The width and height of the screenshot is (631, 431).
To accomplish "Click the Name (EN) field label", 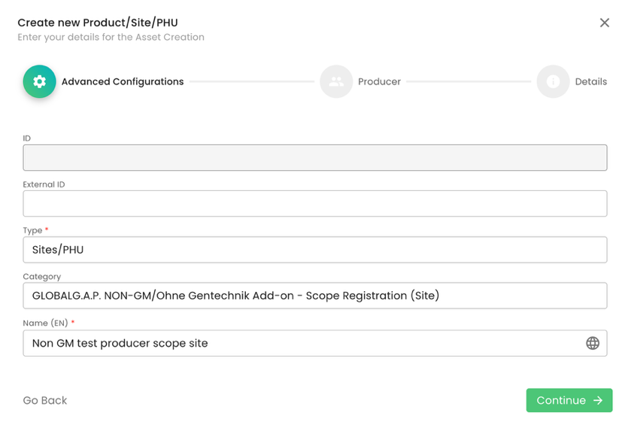I will click(45, 323).
